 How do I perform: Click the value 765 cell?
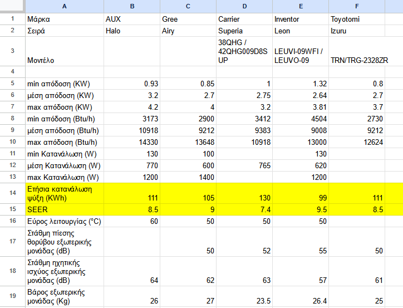tap(244, 165)
